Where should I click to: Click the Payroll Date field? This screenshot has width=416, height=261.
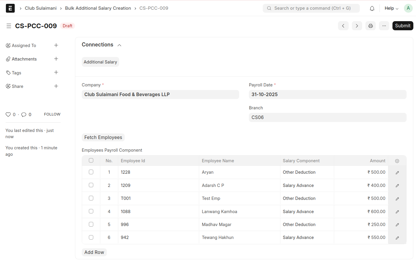(x=327, y=94)
